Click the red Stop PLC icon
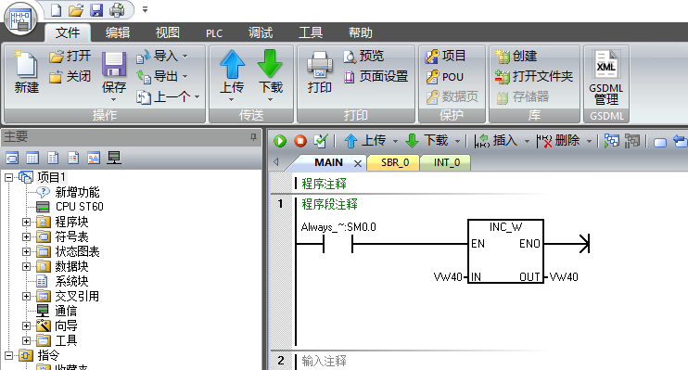The width and height of the screenshot is (688, 370). pyautogui.click(x=300, y=141)
